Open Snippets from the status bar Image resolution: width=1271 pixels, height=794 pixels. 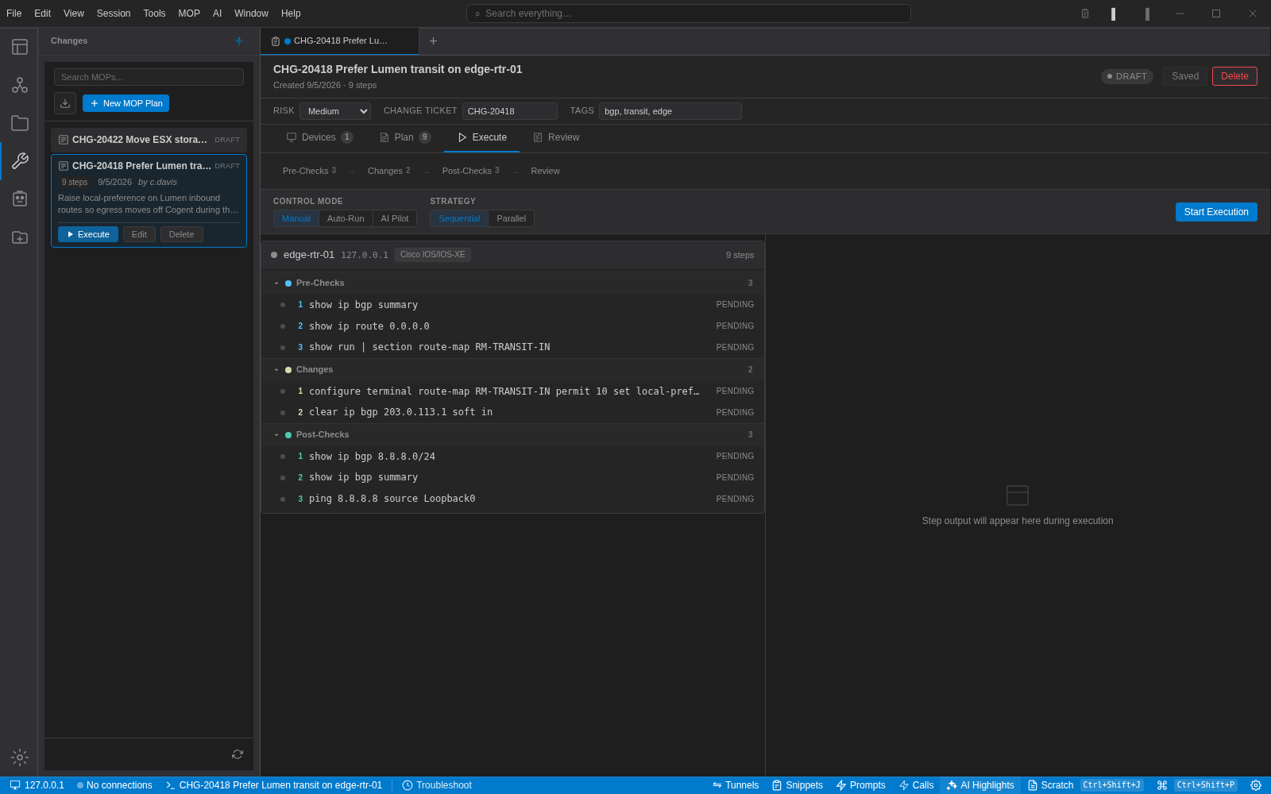point(798,785)
